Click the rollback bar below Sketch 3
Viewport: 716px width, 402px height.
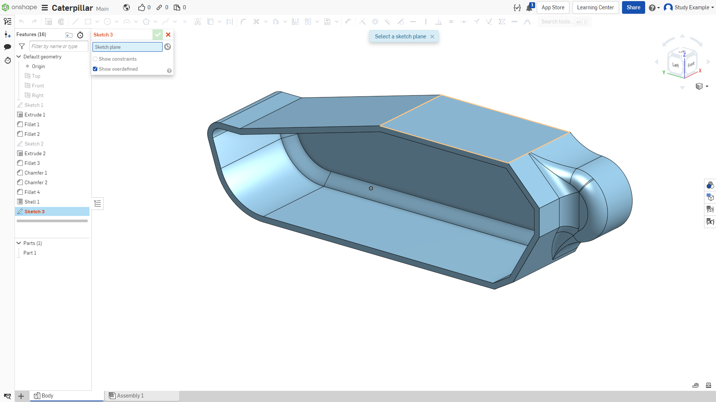point(52,221)
